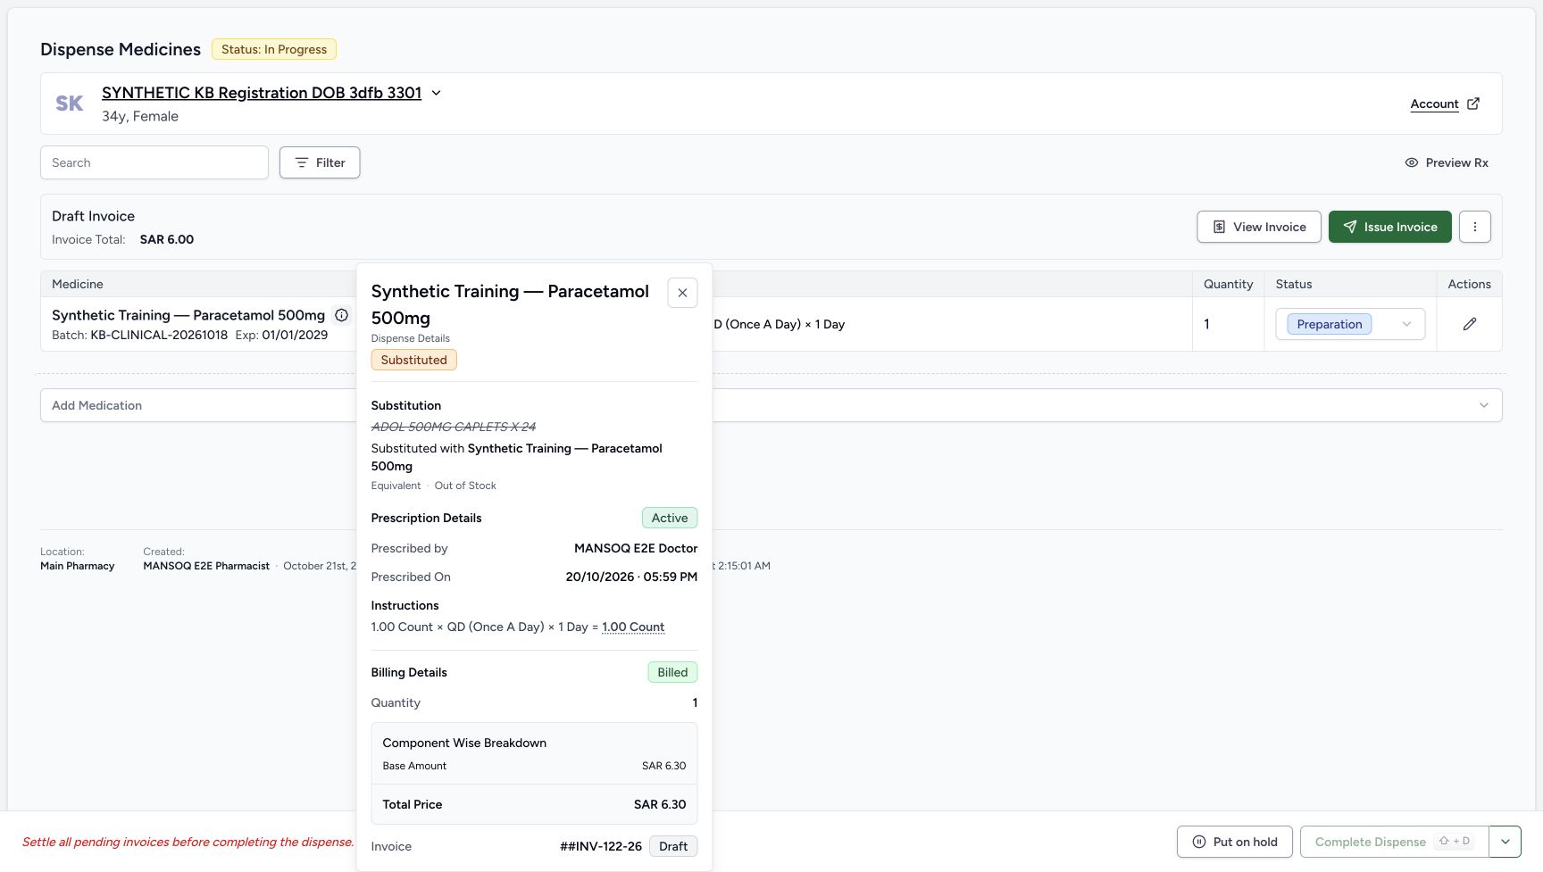Open the draft invoice more options menu
Image resolution: width=1543 pixels, height=872 pixels.
tap(1474, 227)
